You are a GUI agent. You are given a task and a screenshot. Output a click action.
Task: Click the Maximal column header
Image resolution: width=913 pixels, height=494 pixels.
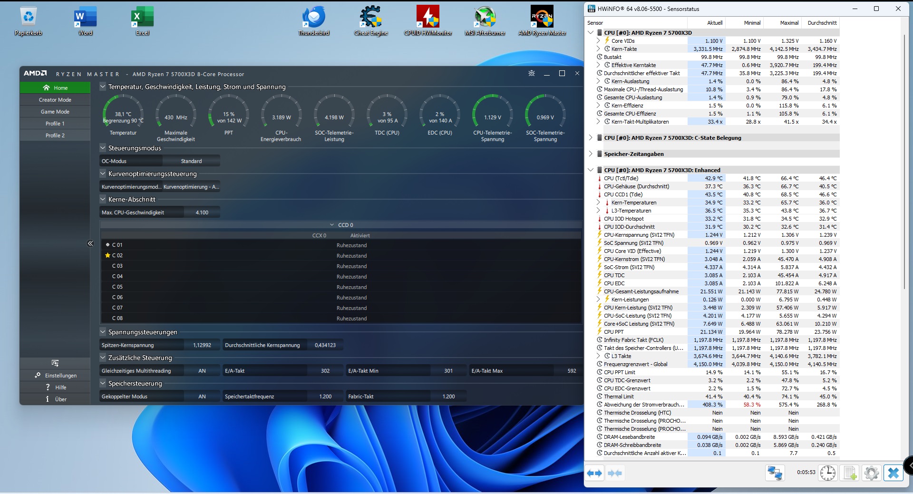pos(782,23)
